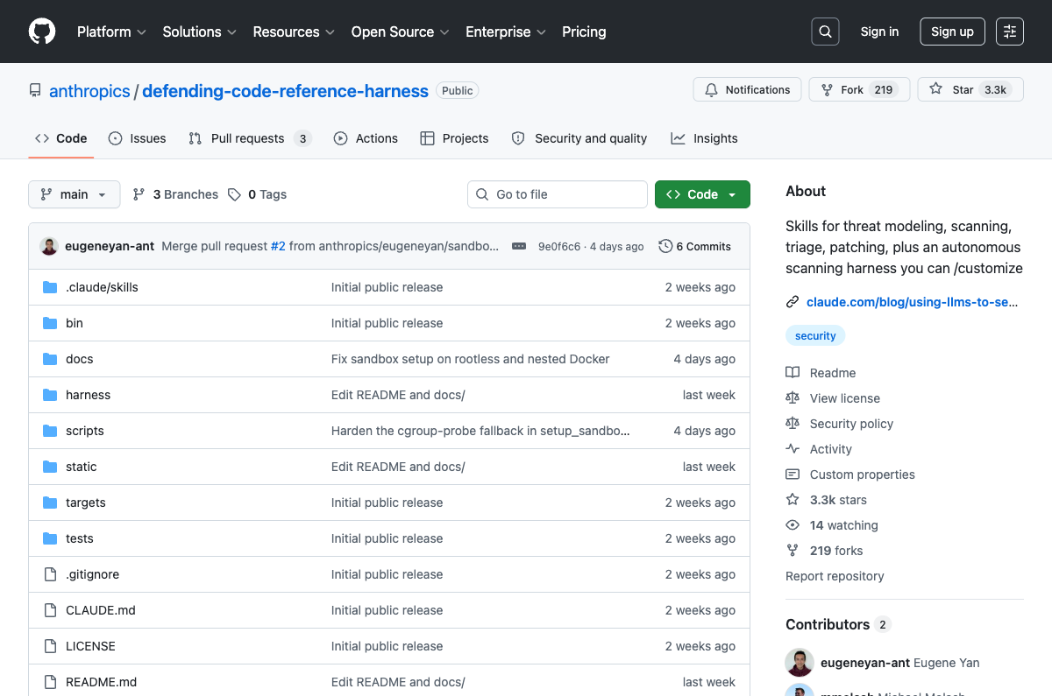Click the LICENSE file icon
Screen dimensions: 1052x696
[50, 646]
